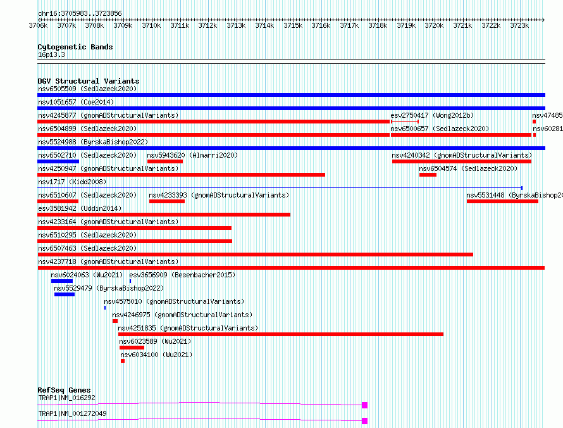
Task: Open nsv4233164 (gnomADStructuralVariants) label
Action: coord(108,222)
